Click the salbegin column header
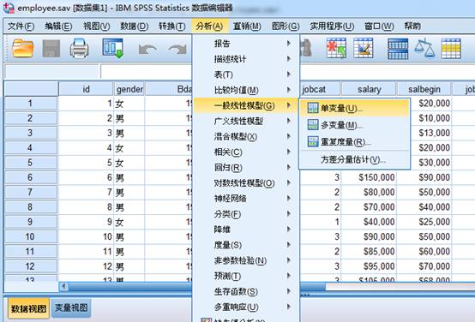The image size is (475, 322). click(x=424, y=89)
